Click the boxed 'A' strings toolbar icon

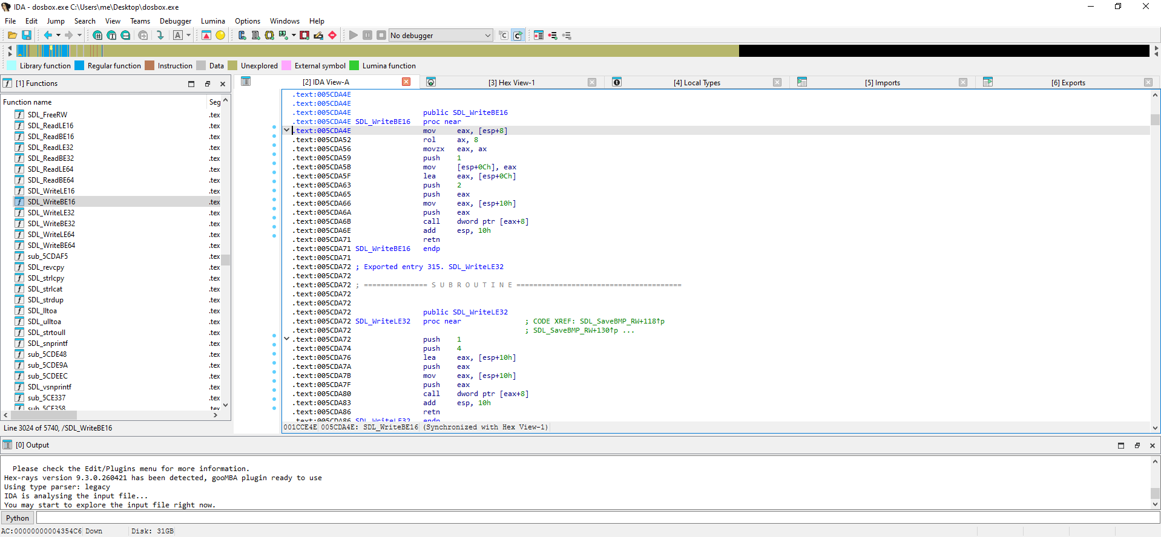178,35
